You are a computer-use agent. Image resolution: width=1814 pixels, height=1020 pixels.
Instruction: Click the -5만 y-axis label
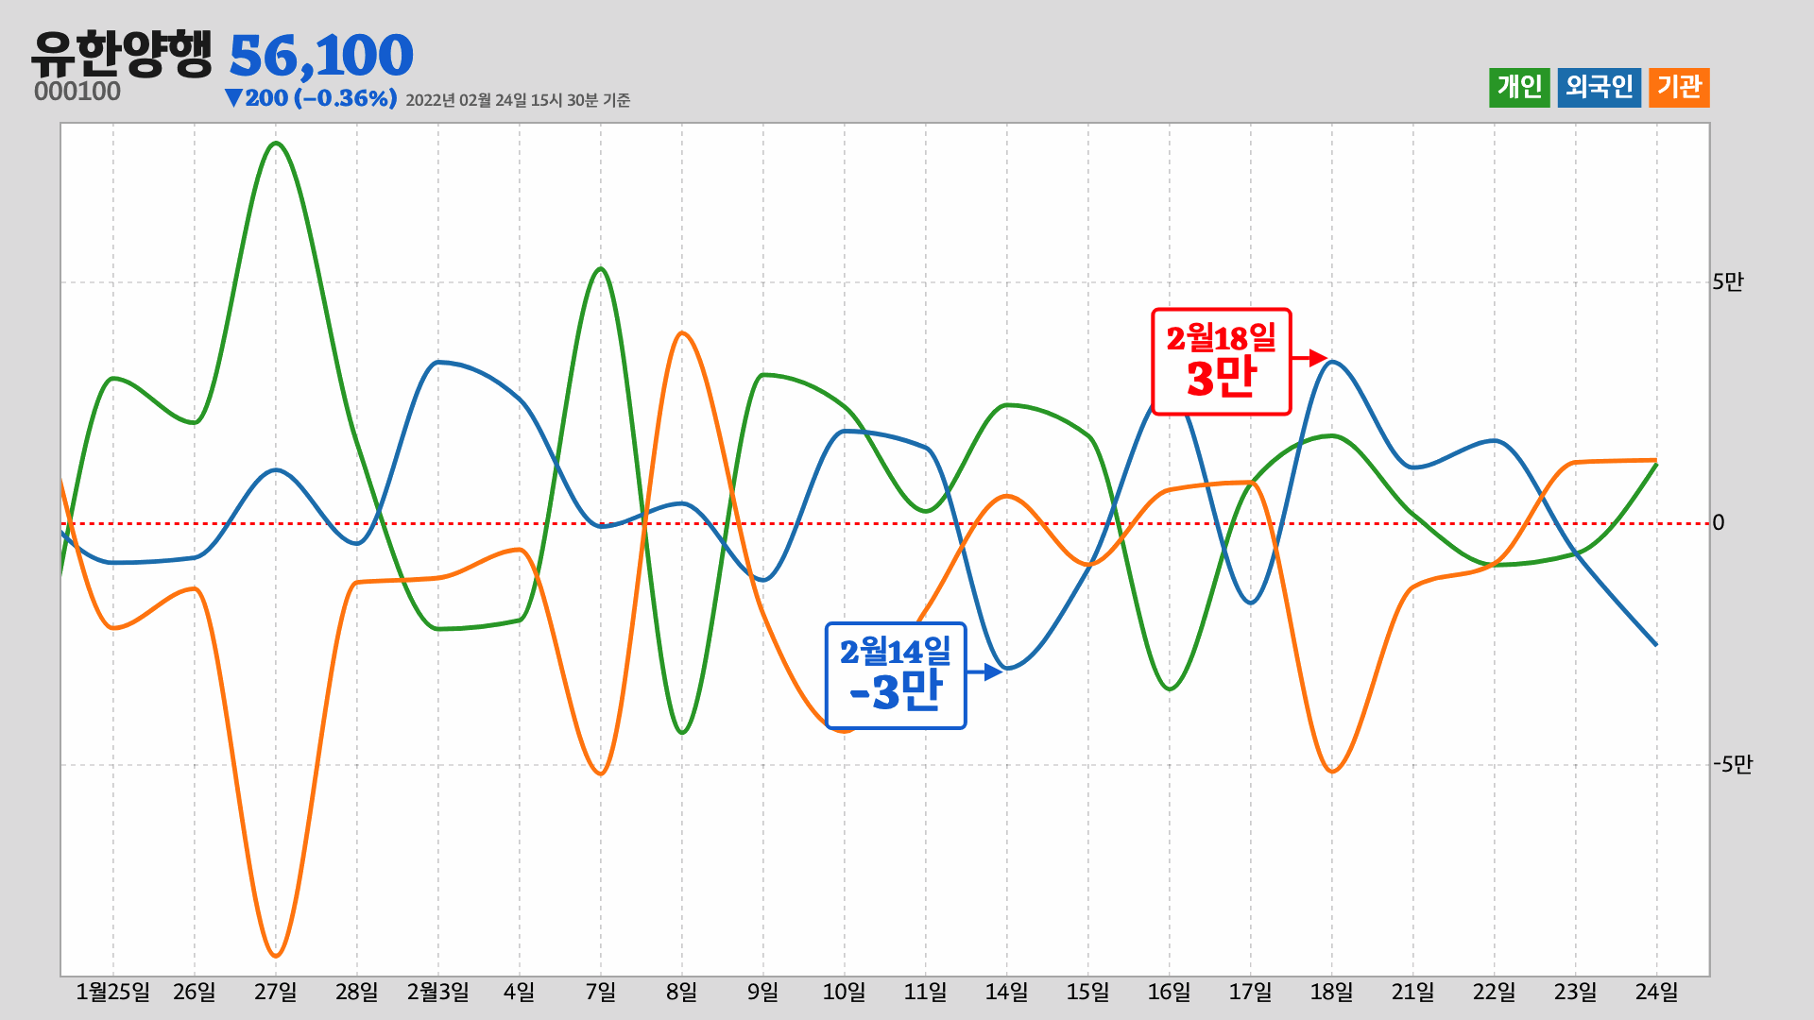(x=1733, y=764)
